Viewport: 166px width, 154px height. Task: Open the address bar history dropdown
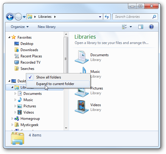point(100,17)
